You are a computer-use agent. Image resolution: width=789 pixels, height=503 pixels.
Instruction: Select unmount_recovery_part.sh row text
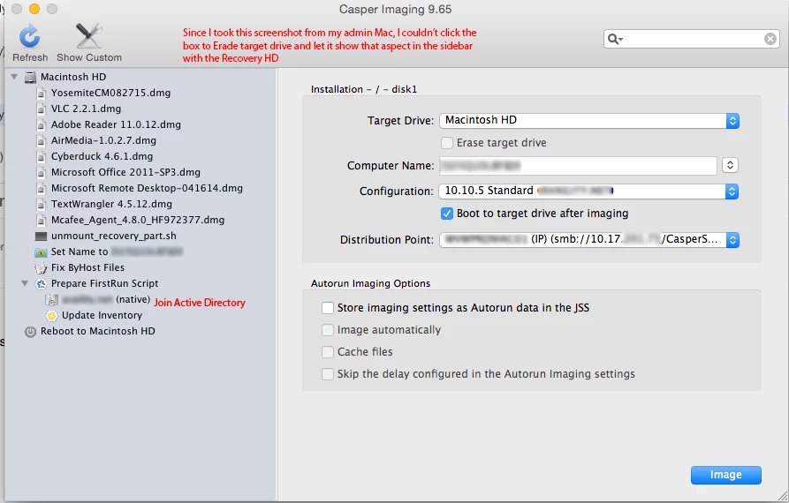point(114,236)
